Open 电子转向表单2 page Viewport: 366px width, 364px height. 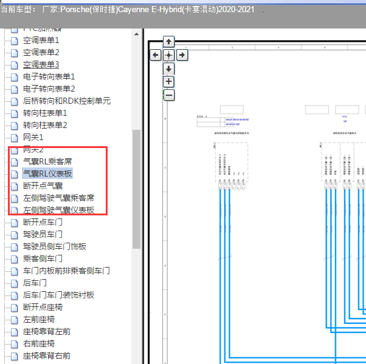[49, 89]
